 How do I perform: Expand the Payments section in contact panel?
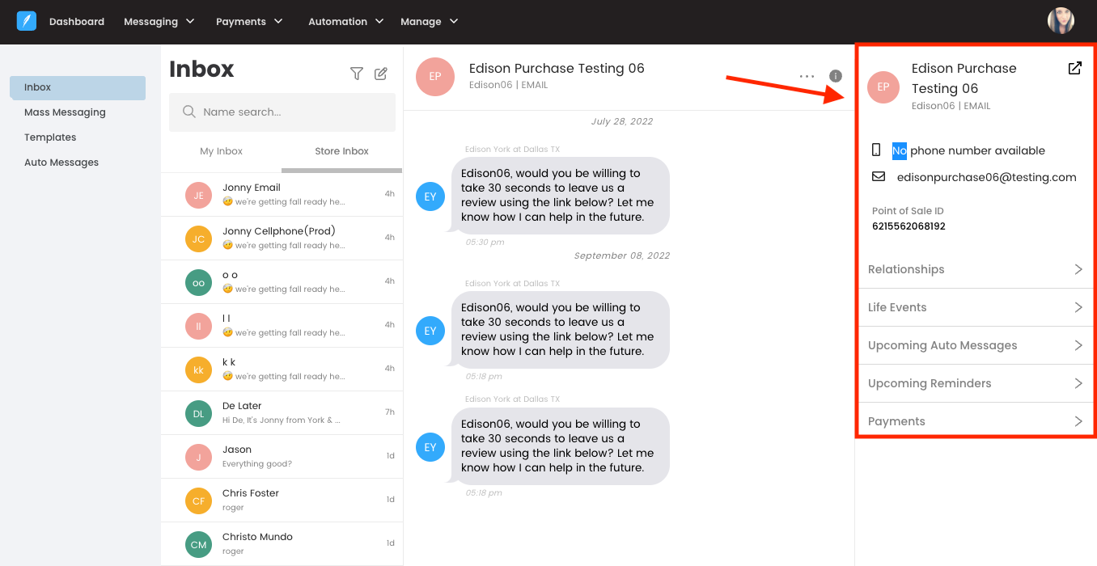975,420
